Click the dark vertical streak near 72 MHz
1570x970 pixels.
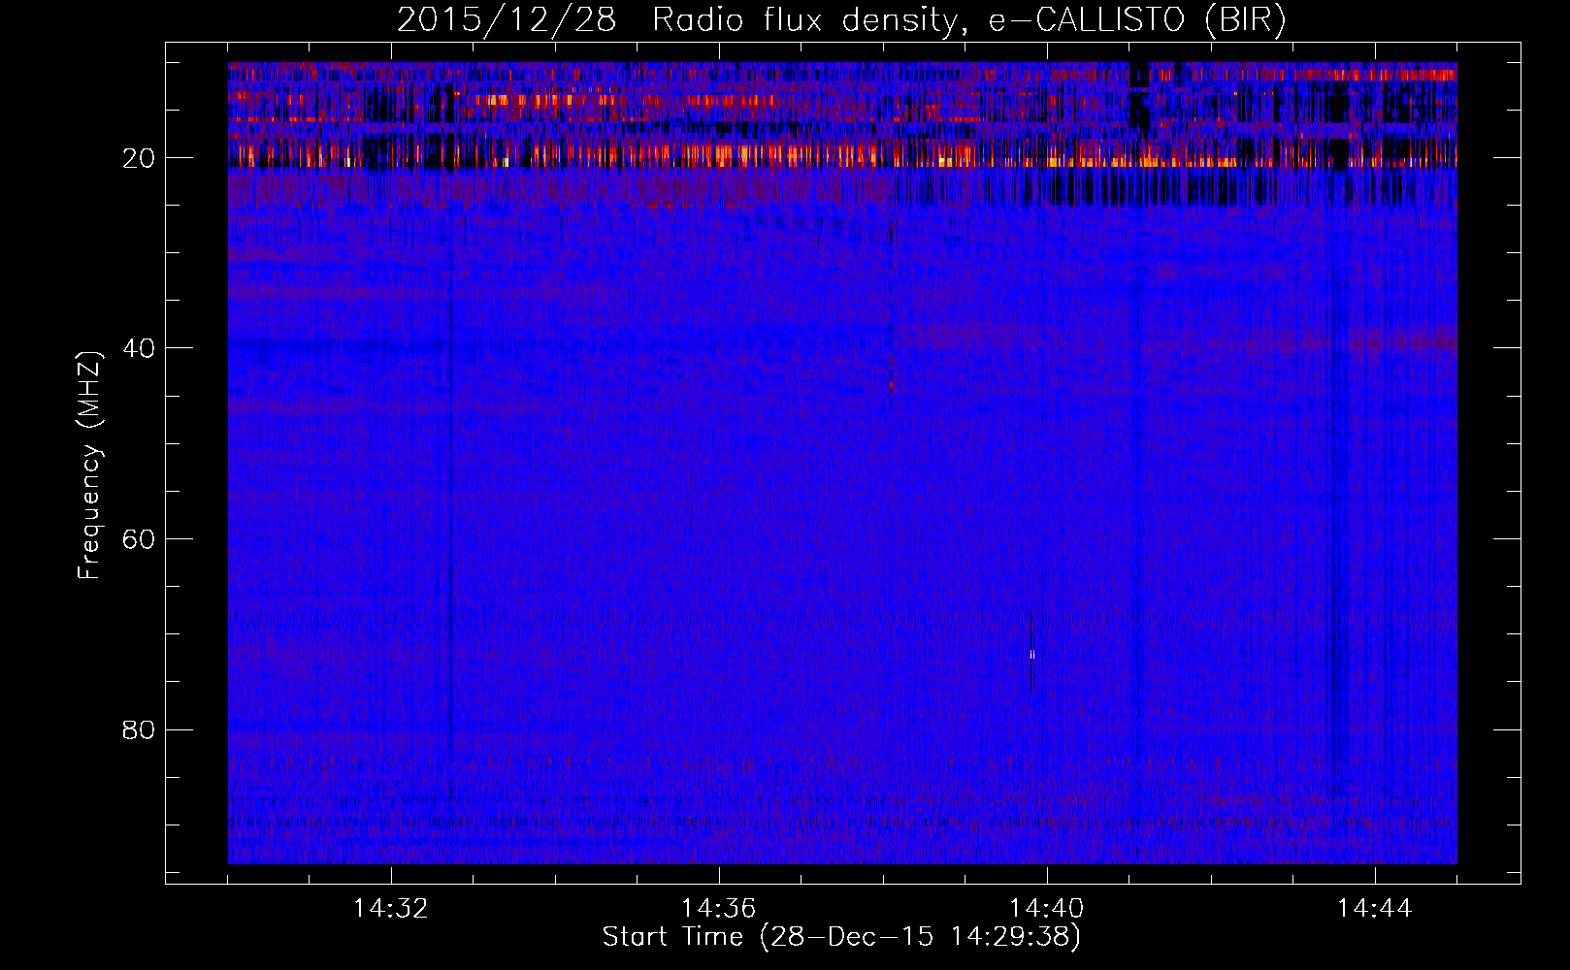pyautogui.click(x=1030, y=650)
